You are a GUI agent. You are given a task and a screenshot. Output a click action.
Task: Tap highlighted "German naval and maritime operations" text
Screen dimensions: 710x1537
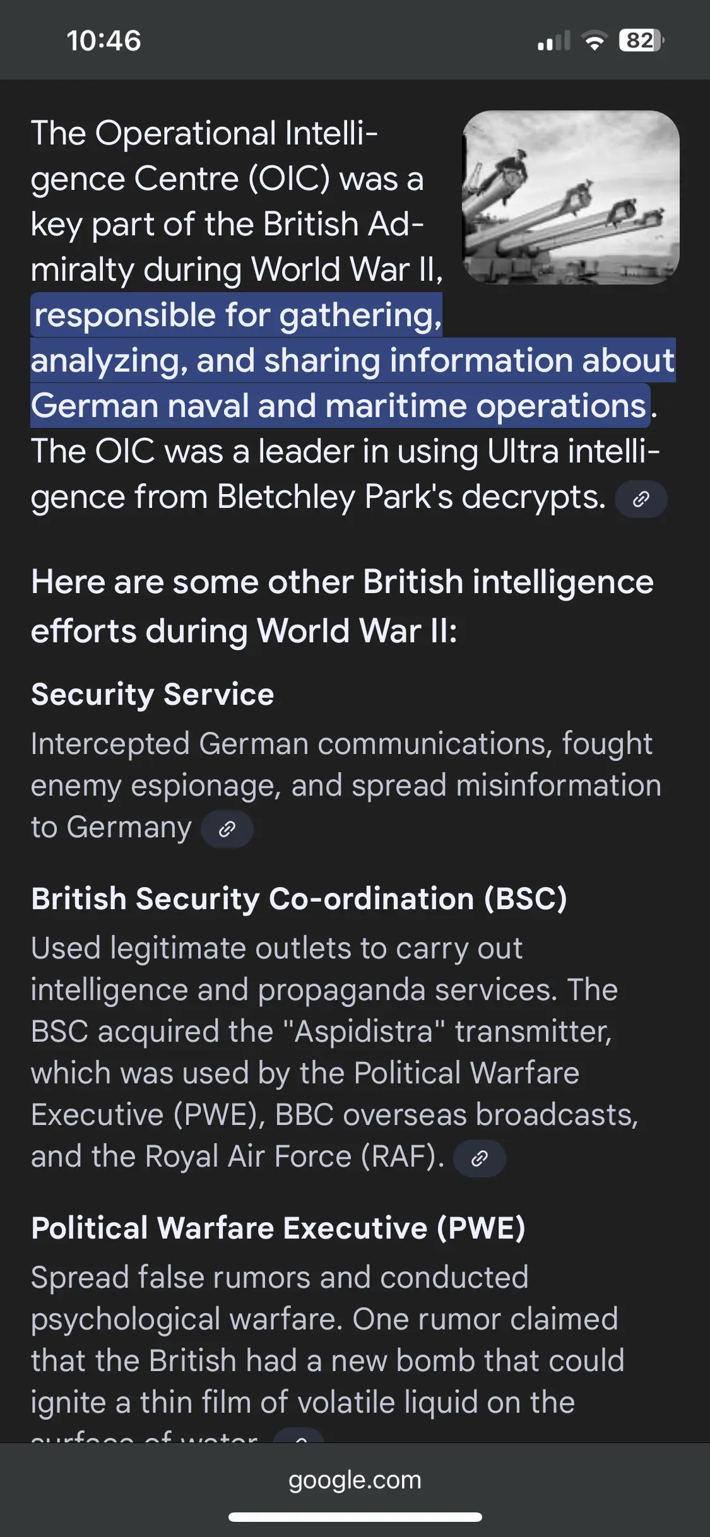pyautogui.click(x=339, y=406)
